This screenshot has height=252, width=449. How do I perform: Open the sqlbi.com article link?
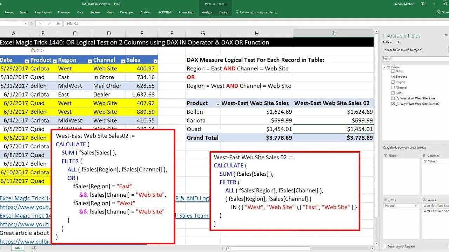(x=25, y=241)
